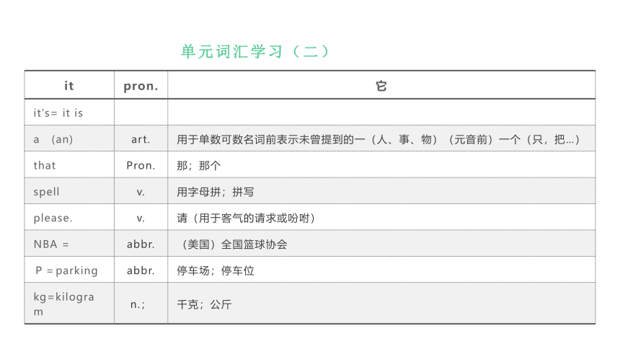
Task: Click the 'Pron.' cell beside that
Action: (141, 164)
